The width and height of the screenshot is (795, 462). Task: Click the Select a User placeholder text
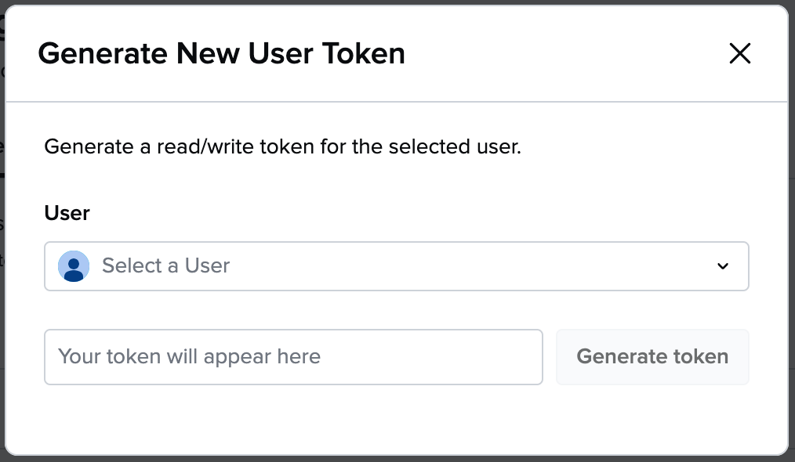[x=165, y=265]
